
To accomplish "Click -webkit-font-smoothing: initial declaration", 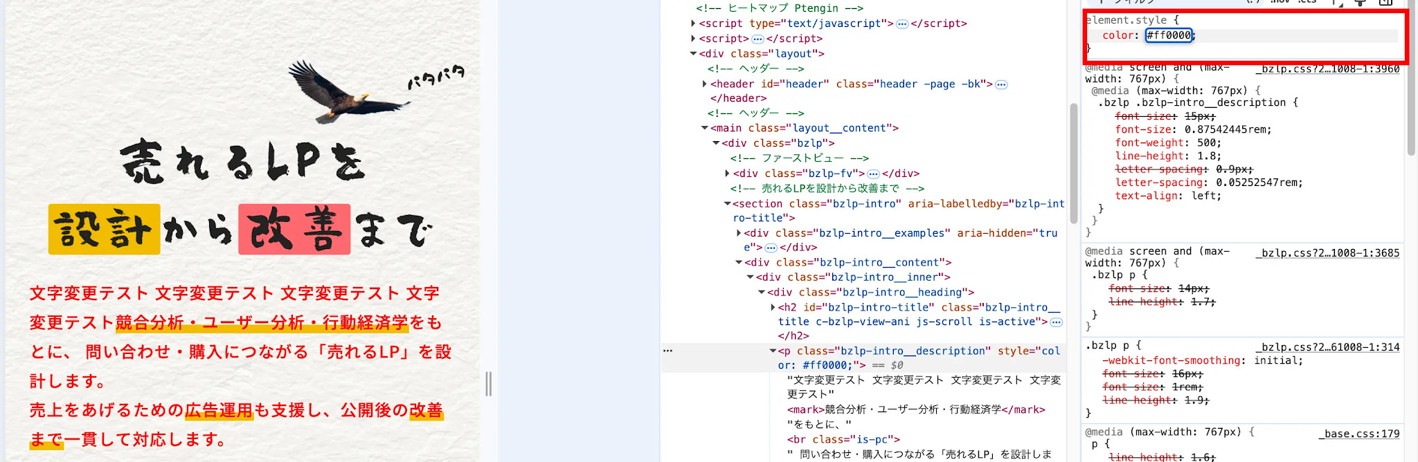I will click(1203, 360).
